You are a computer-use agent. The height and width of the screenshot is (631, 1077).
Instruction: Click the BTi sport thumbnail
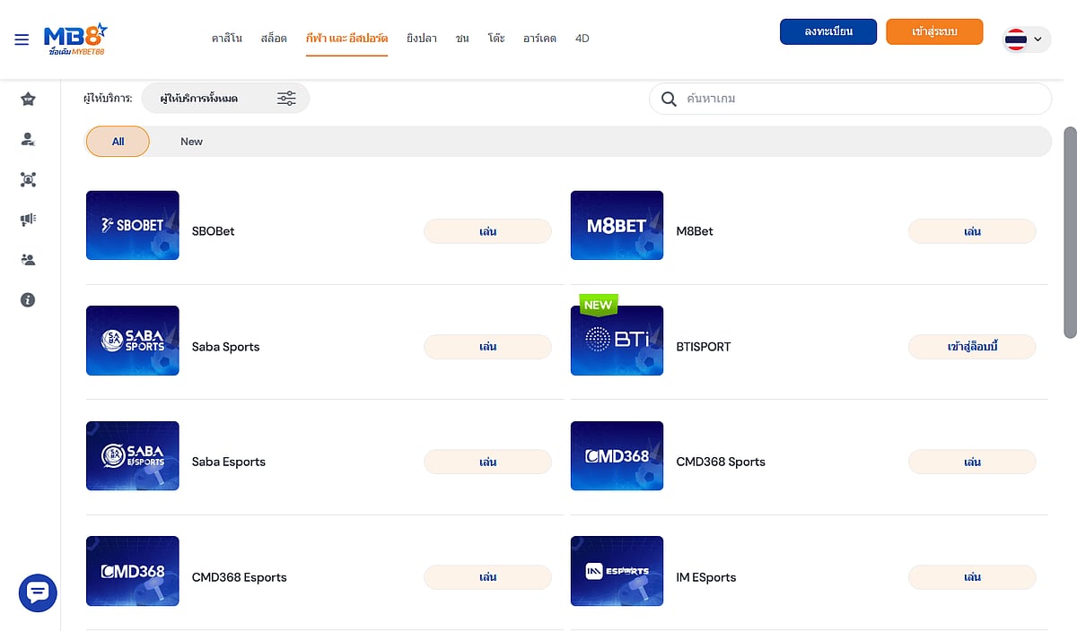(x=617, y=341)
